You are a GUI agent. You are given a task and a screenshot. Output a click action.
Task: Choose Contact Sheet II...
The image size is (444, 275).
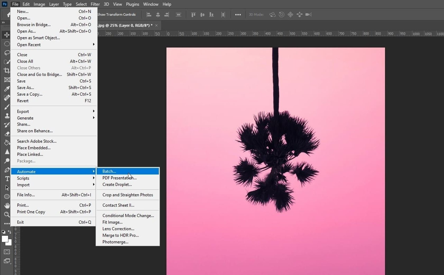point(128,205)
